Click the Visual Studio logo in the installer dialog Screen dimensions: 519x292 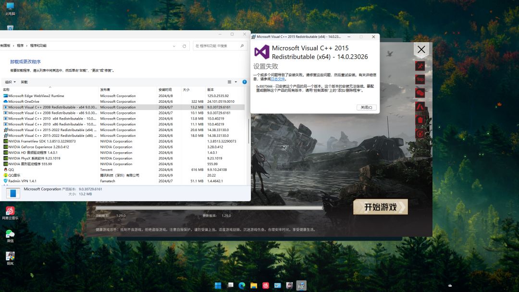tap(261, 52)
